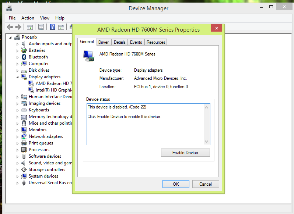Click the Human Interface Devices icon
The height and width of the screenshot is (214, 294).
click(24, 97)
